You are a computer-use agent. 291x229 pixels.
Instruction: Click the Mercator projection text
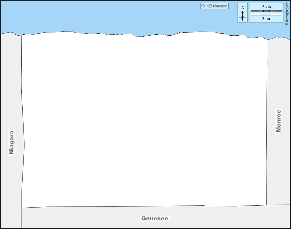pyautogui.click(x=220, y=6)
